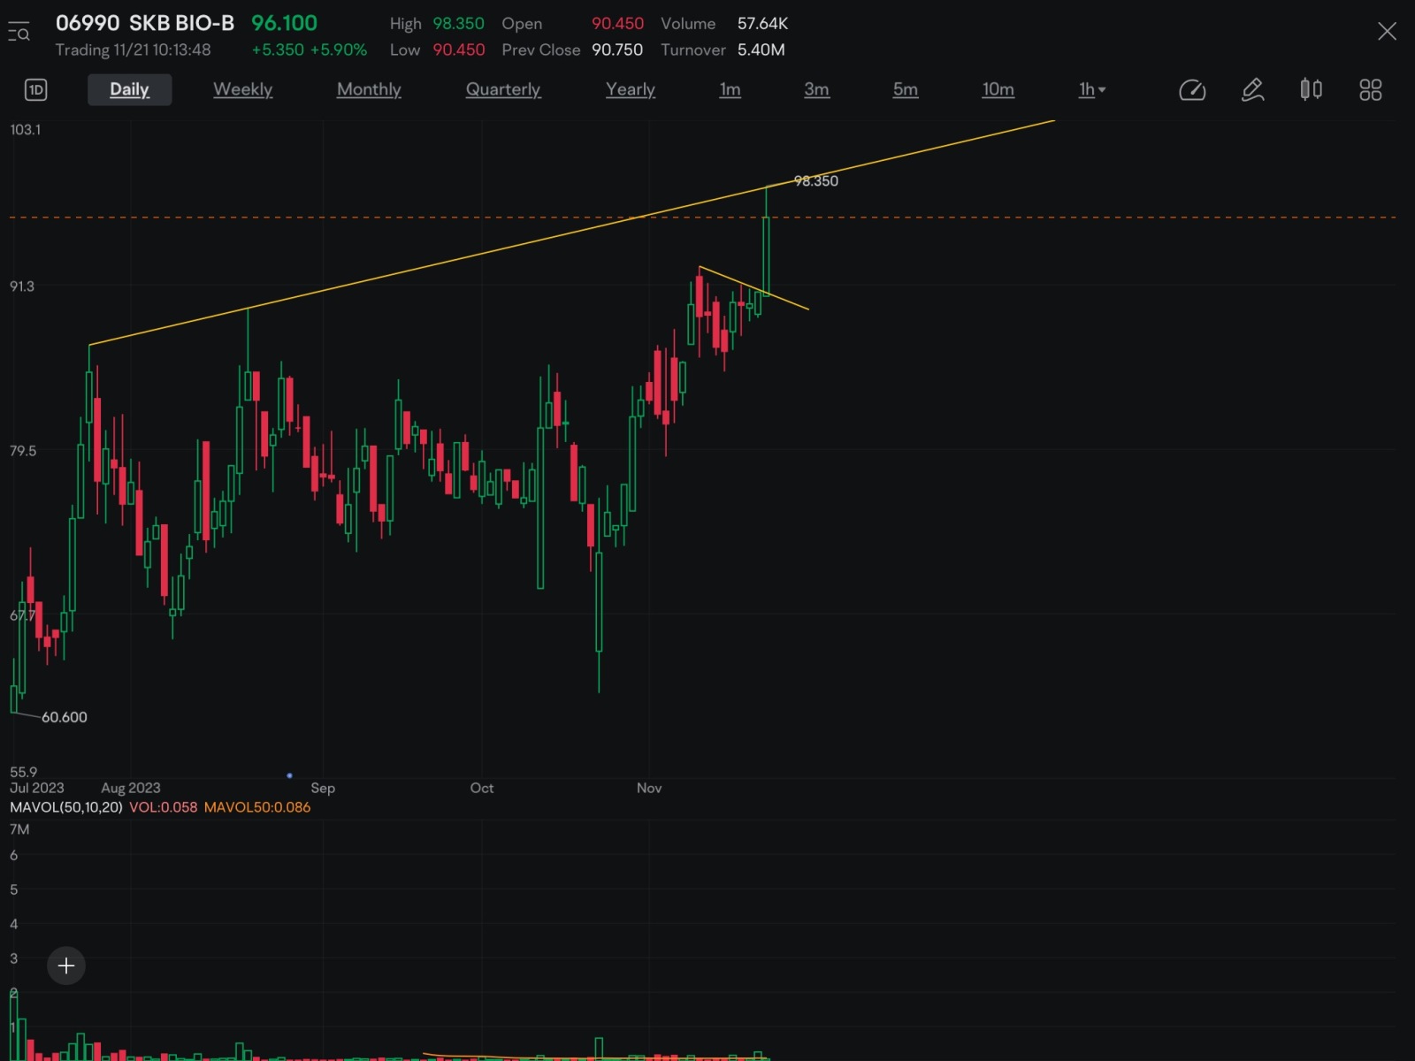Click the Aug 2023 date axis label
Screen dimensions: 1415x1061
click(x=131, y=788)
